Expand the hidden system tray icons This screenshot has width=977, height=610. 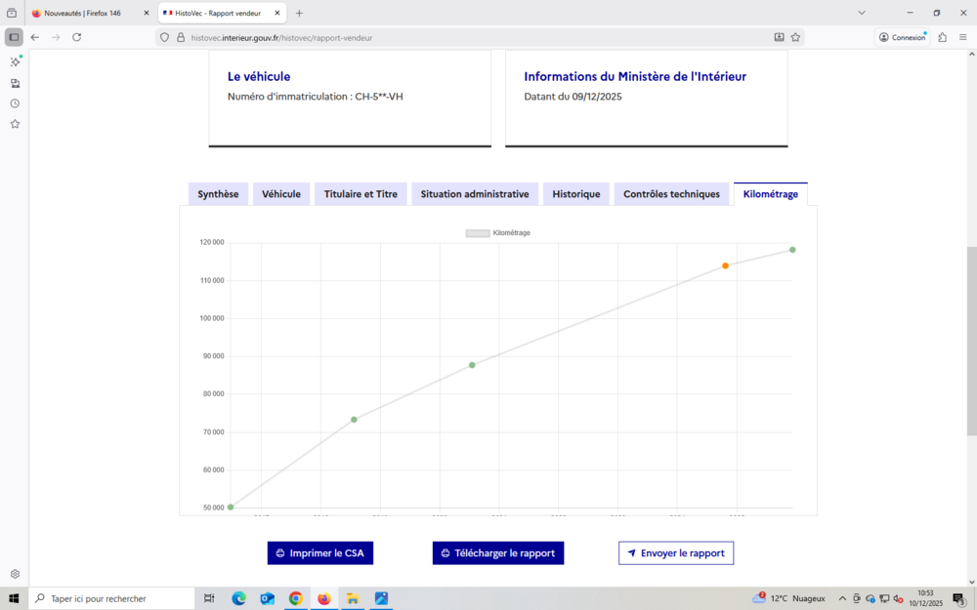[842, 598]
